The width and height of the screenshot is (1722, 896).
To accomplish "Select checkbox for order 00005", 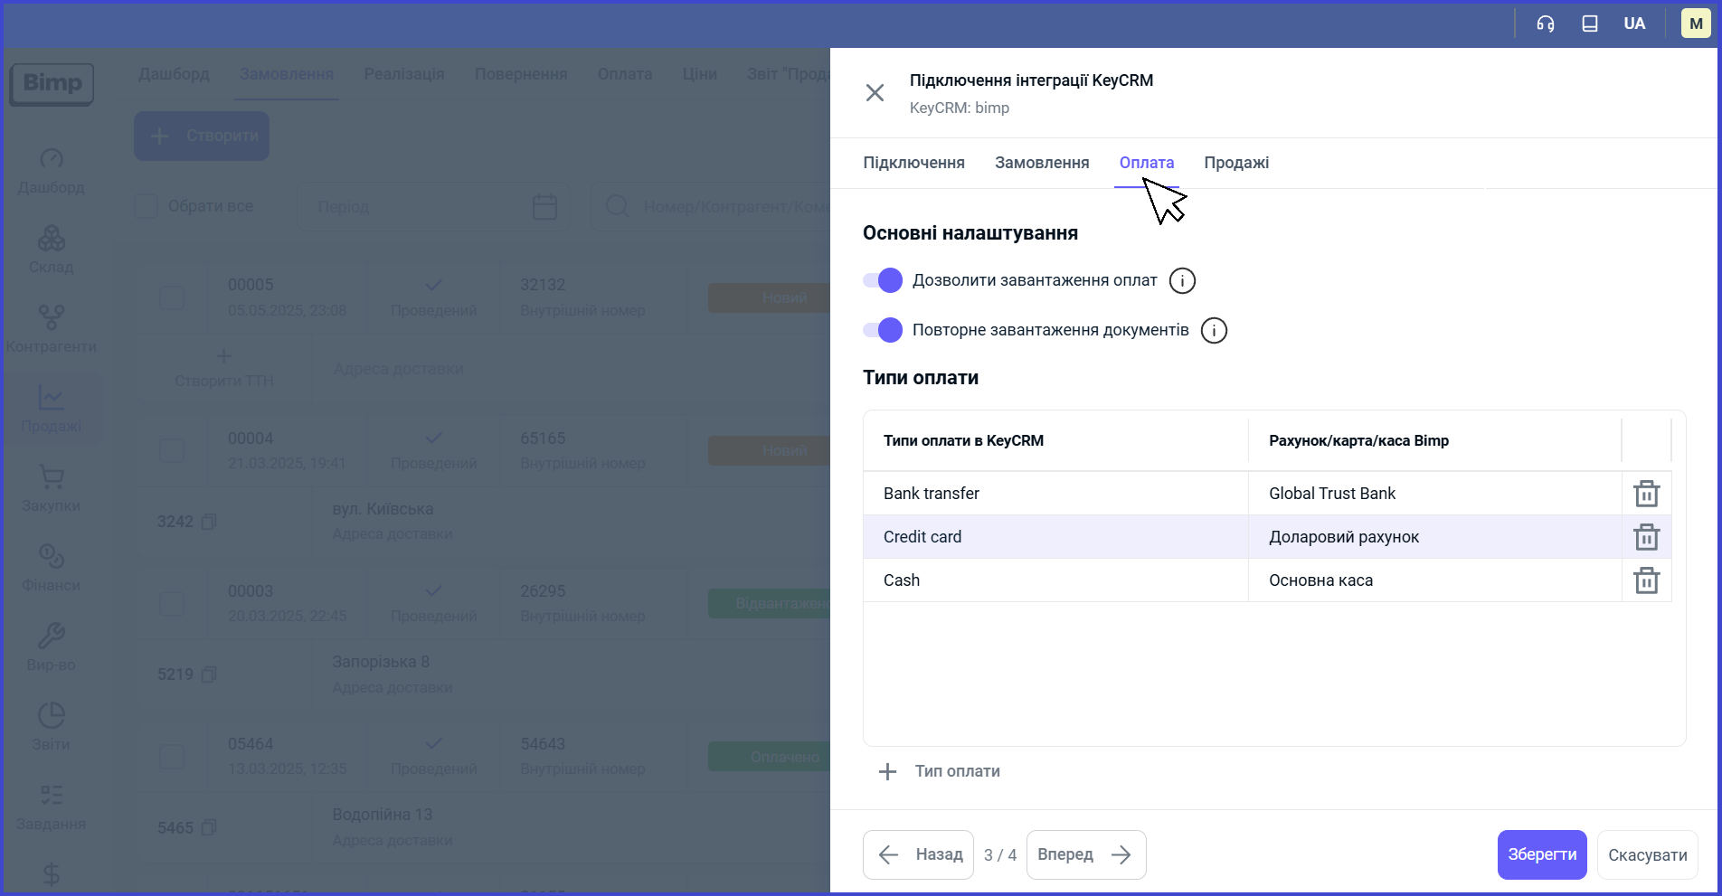I will tap(172, 298).
